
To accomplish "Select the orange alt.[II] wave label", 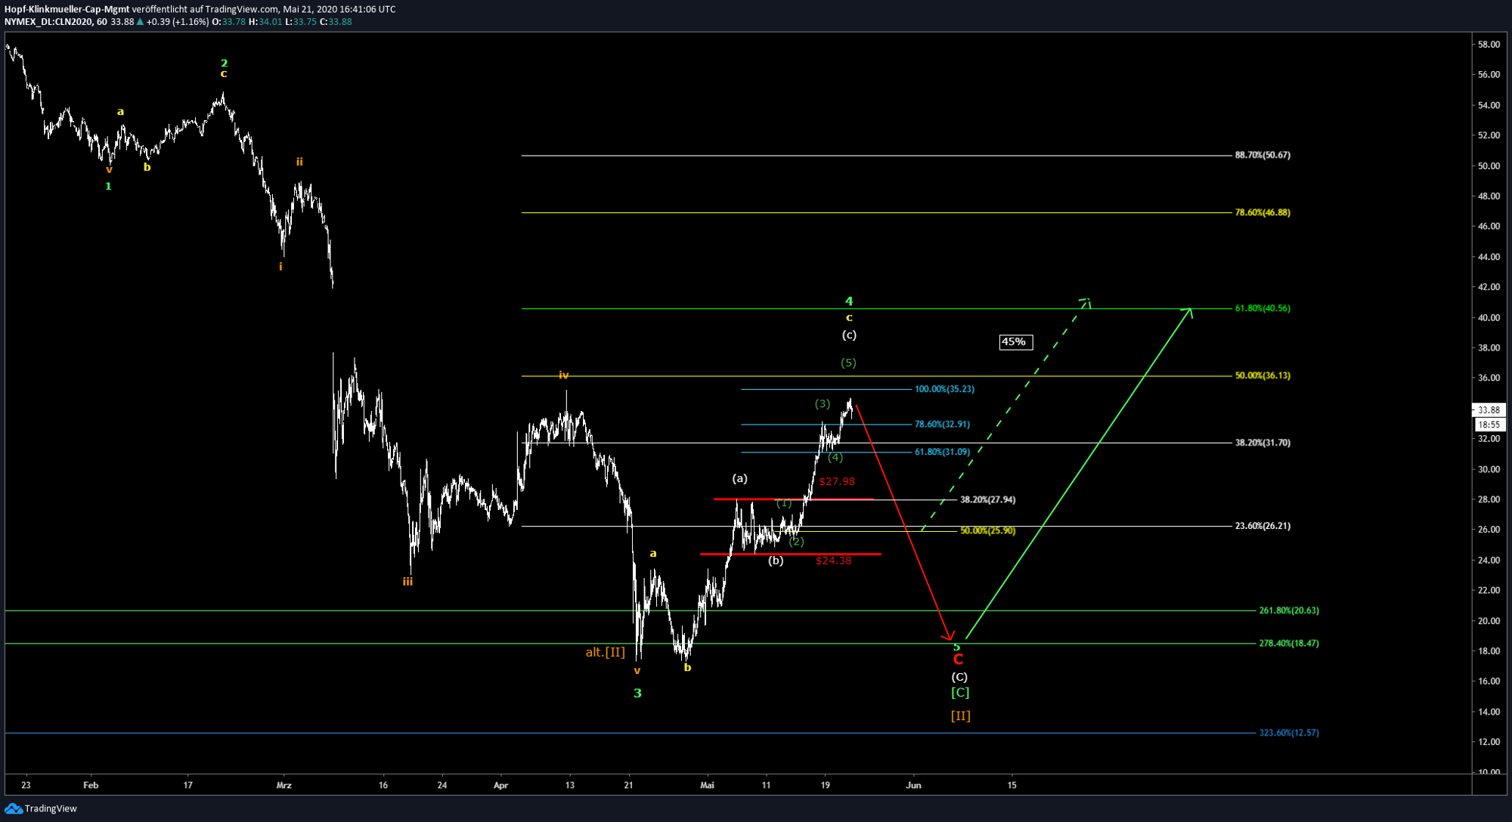I will pyautogui.click(x=605, y=652).
